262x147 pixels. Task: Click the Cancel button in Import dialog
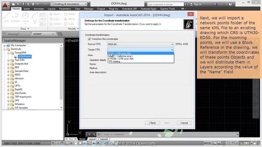click(184, 123)
